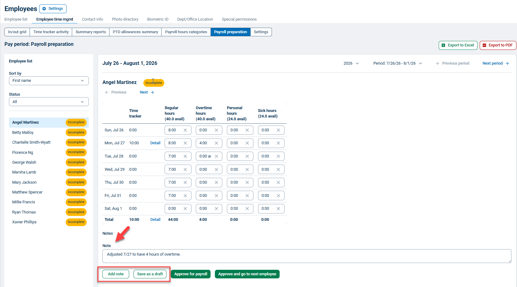Clear Monday Jul 27 sick hours value
517x287 pixels.
click(278, 143)
